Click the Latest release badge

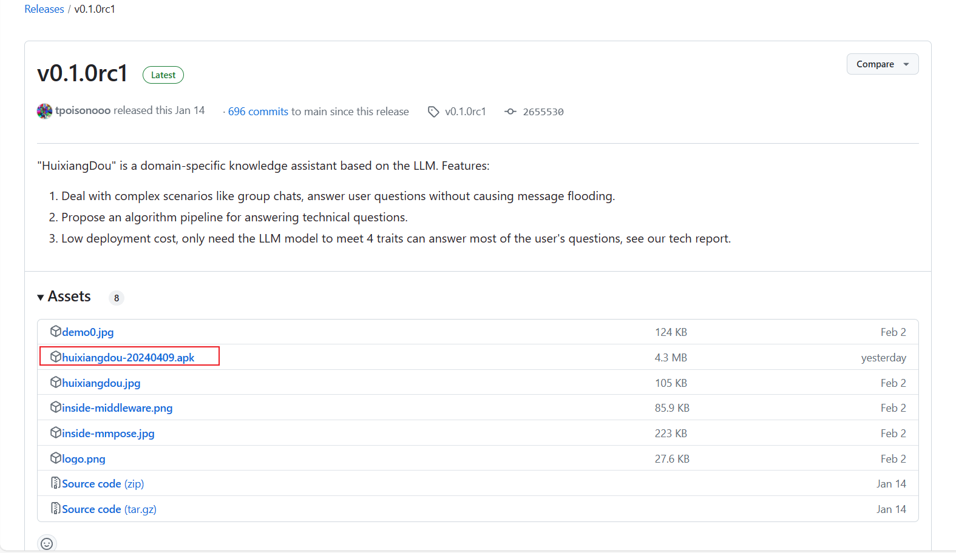(x=163, y=75)
